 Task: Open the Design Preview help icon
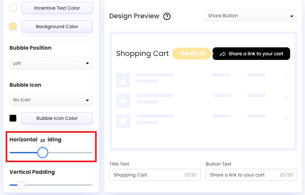pos(167,16)
